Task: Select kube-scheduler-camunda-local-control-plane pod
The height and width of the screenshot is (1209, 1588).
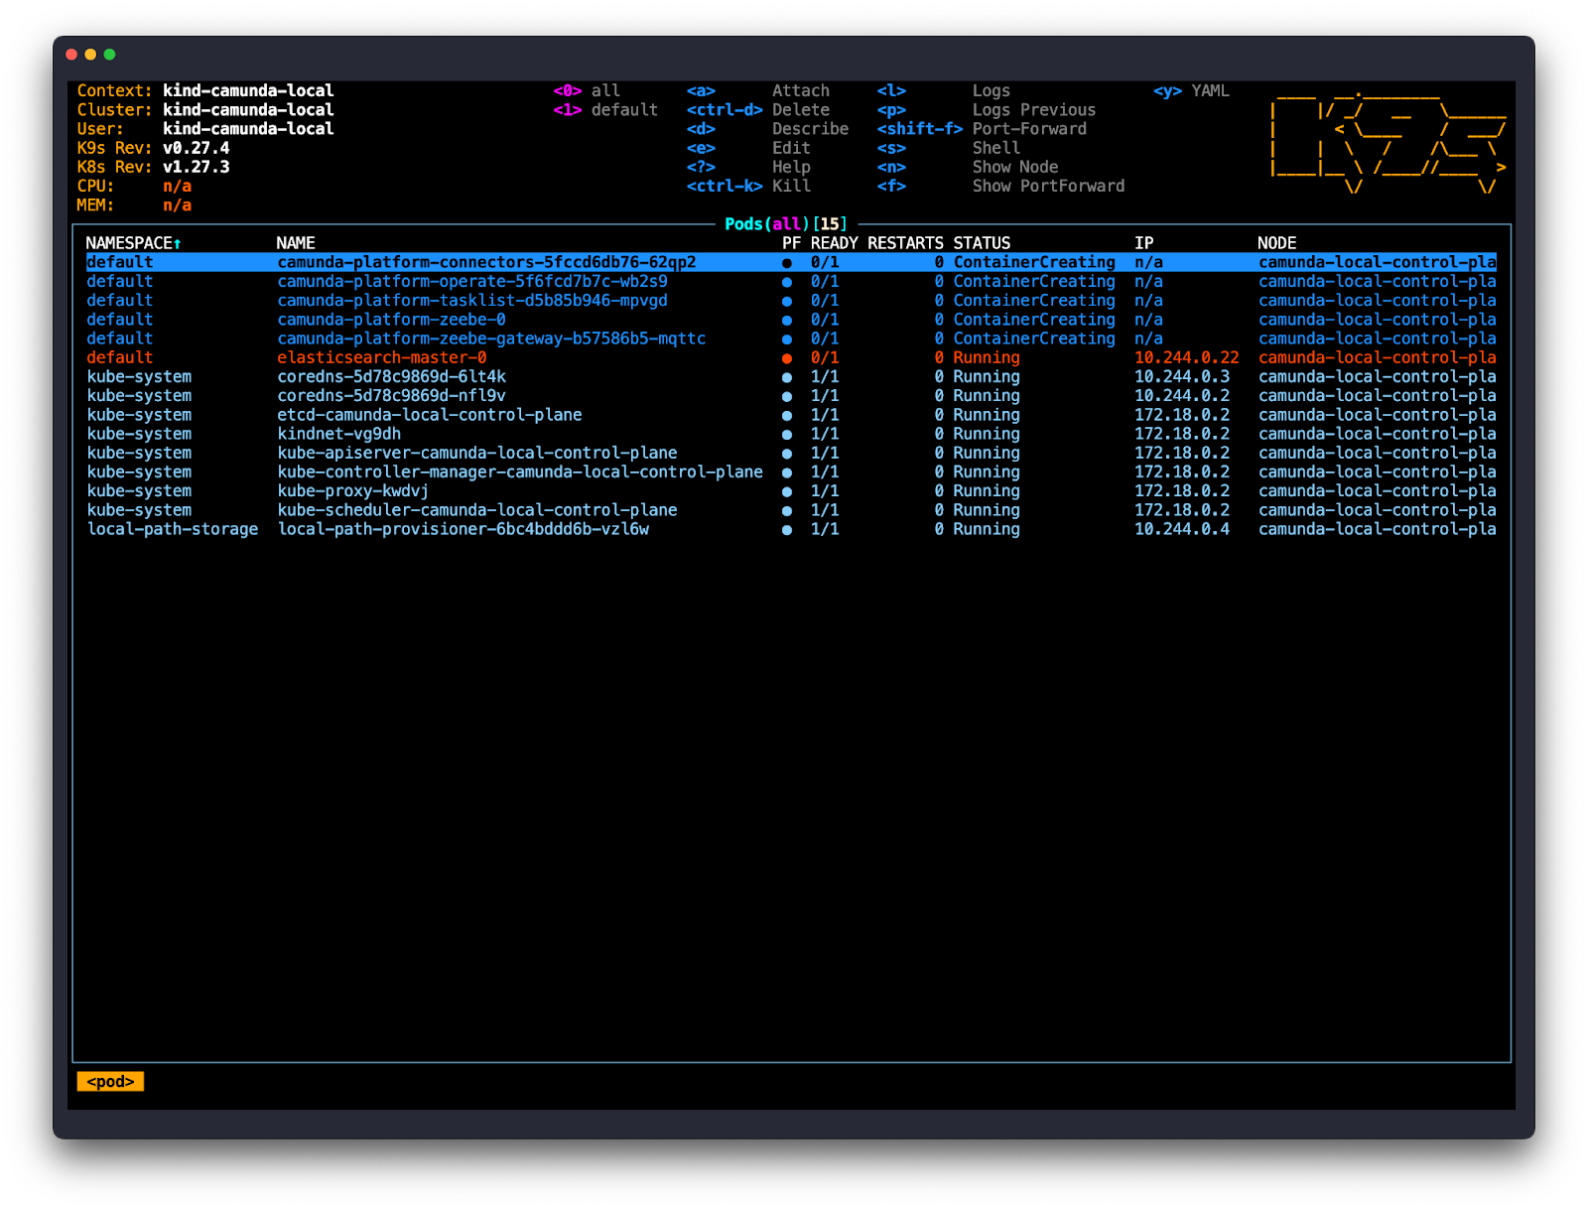Action: tap(477, 510)
